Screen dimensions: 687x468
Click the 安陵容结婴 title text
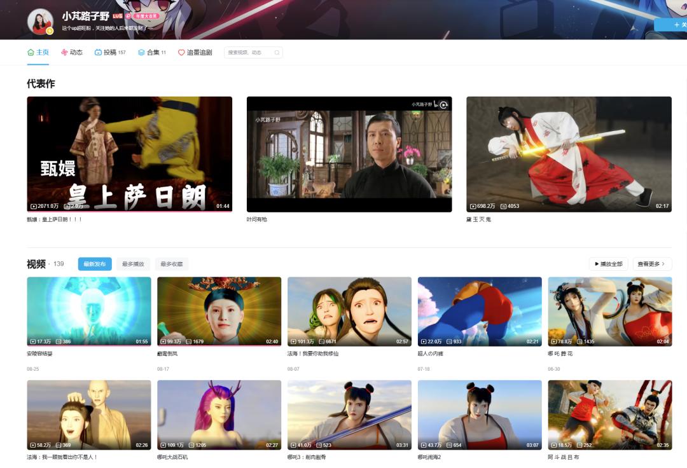pos(39,354)
